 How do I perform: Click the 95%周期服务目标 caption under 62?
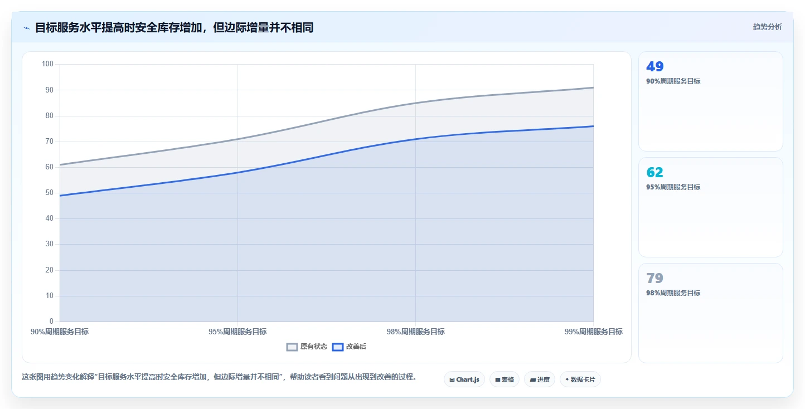[673, 187]
